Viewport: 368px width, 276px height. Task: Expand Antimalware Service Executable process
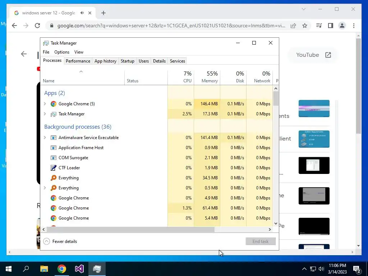coord(45,138)
